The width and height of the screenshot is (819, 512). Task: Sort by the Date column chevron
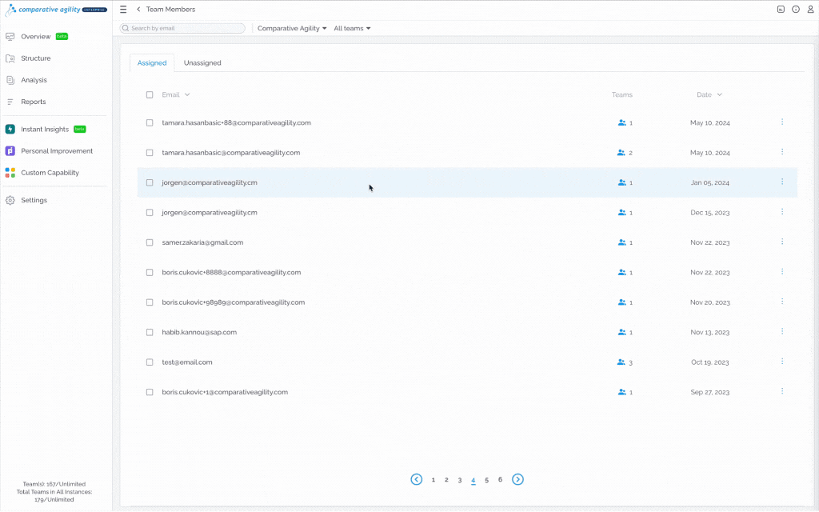(x=719, y=94)
